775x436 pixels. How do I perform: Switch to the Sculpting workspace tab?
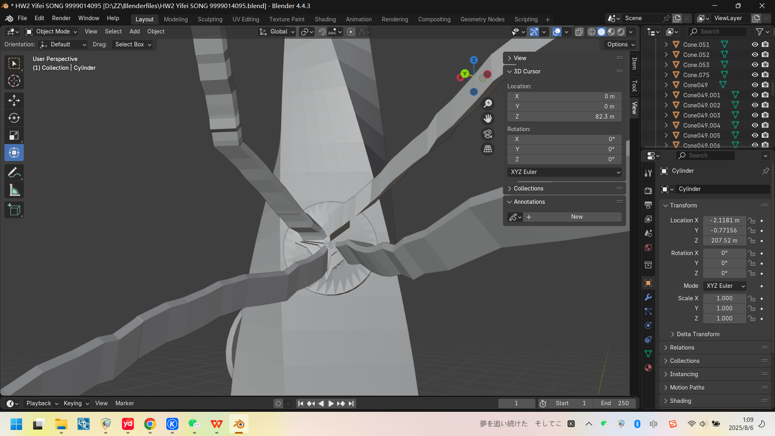point(210,19)
